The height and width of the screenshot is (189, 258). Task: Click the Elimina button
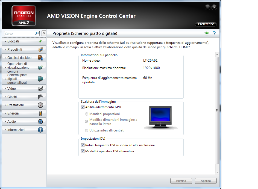[x=181, y=181]
